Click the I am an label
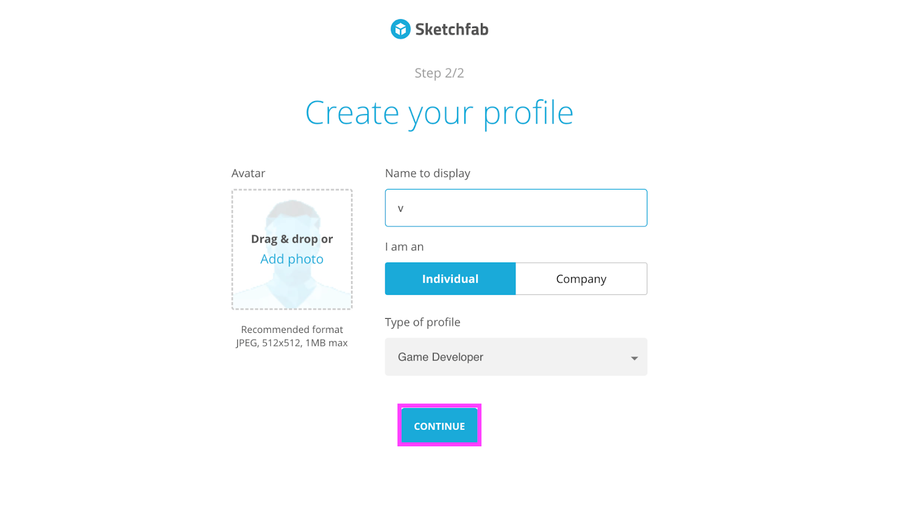904x531 pixels. [x=404, y=247]
